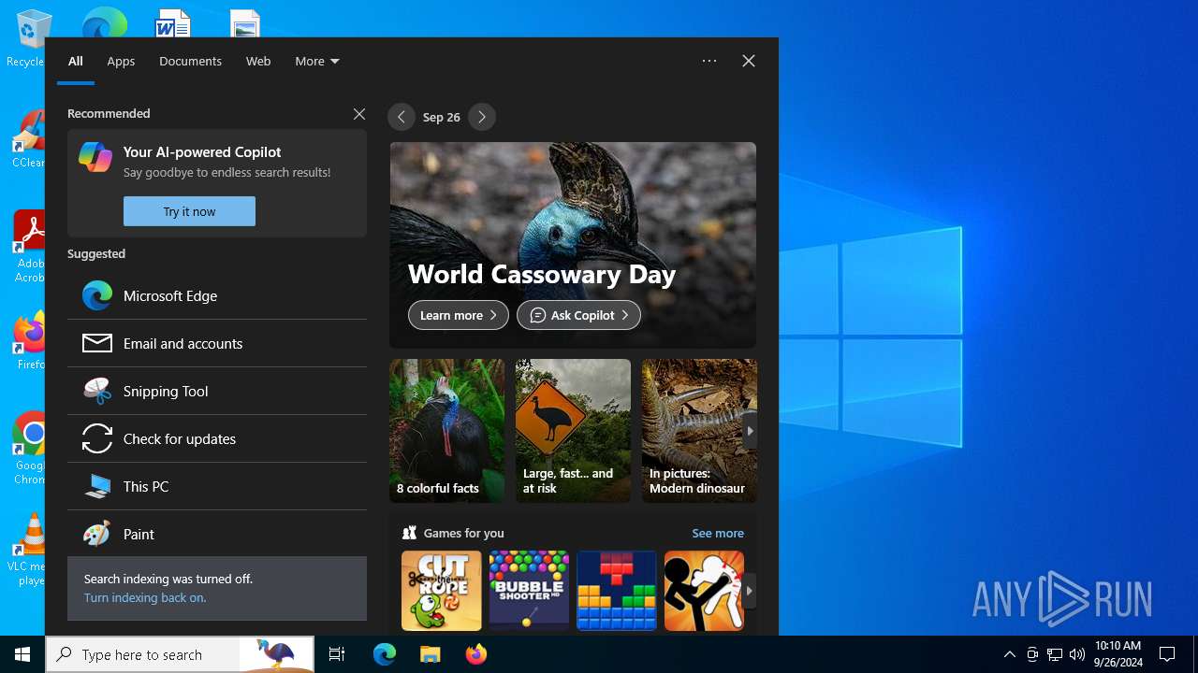Click the Sep 26 date label
The image size is (1198, 673).
click(442, 117)
